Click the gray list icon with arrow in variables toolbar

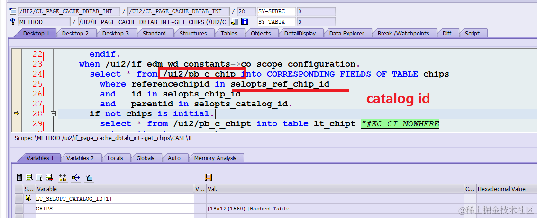click(x=39, y=177)
